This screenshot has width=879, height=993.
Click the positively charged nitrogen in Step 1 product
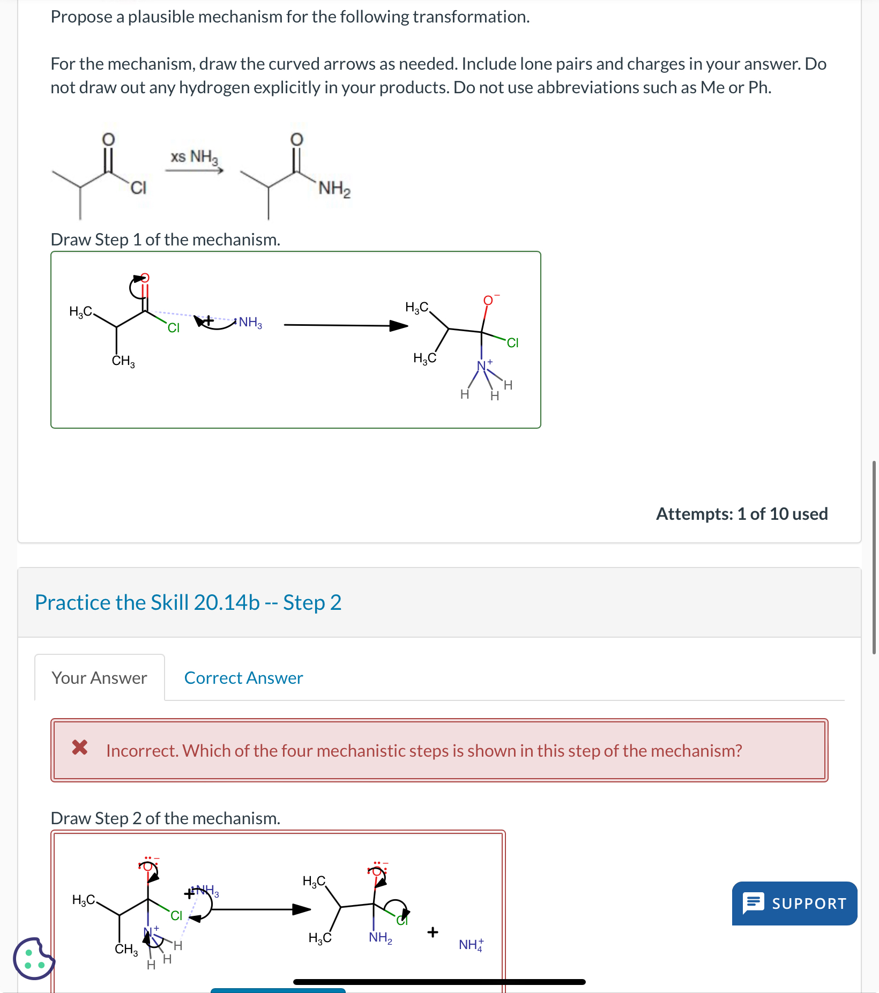click(481, 365)
